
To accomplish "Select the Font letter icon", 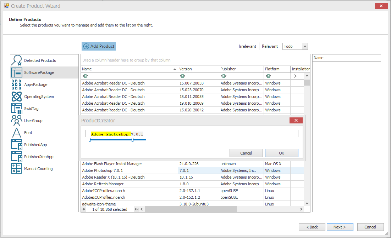I will click(17, 133).
